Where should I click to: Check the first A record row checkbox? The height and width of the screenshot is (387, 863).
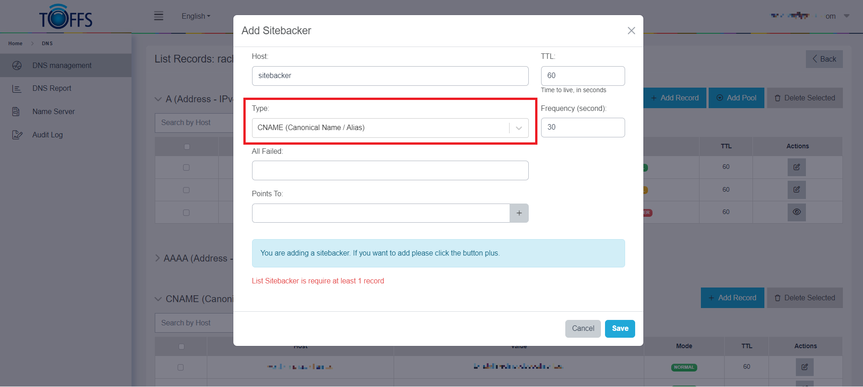tap(186, 167)
